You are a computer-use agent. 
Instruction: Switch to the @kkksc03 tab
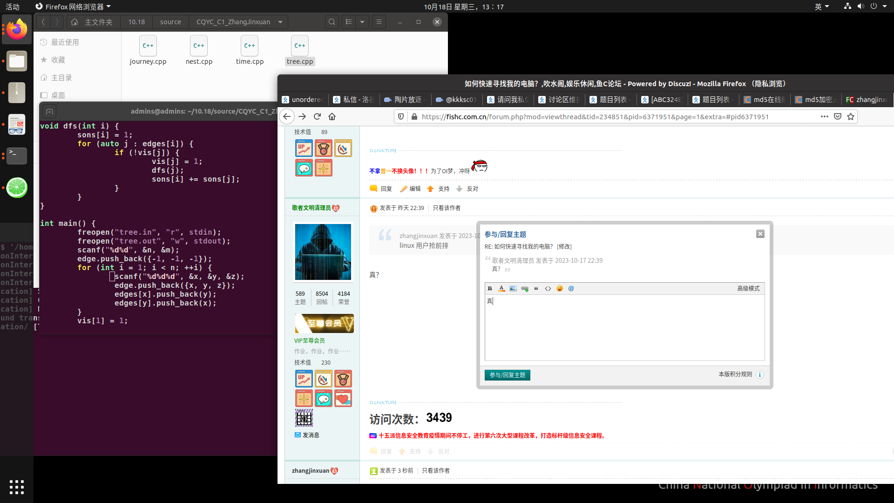pos(456,100)
